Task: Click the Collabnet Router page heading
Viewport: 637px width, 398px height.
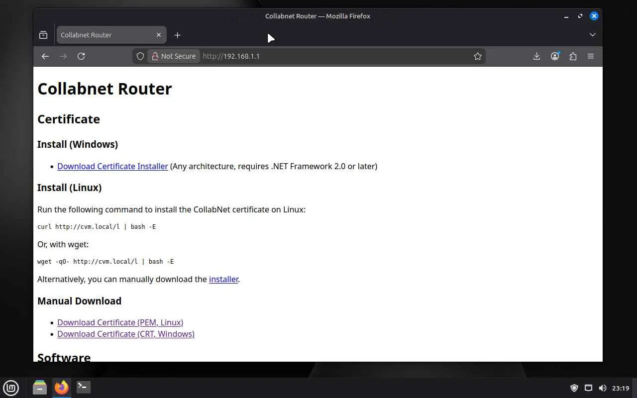Action: (105, 89)
